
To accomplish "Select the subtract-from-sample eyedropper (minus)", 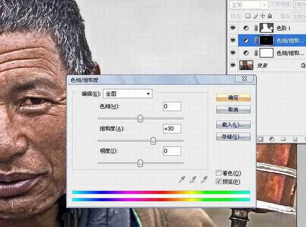I will pyautogui.click(x=204, y=179).
